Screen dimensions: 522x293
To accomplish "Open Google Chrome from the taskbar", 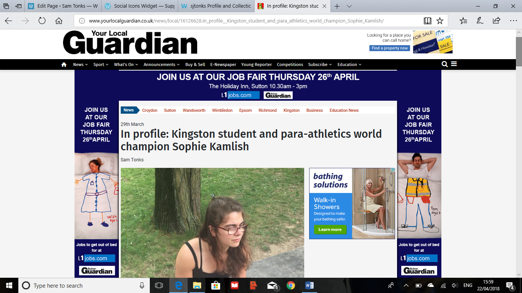I will [x=291, y=285].
